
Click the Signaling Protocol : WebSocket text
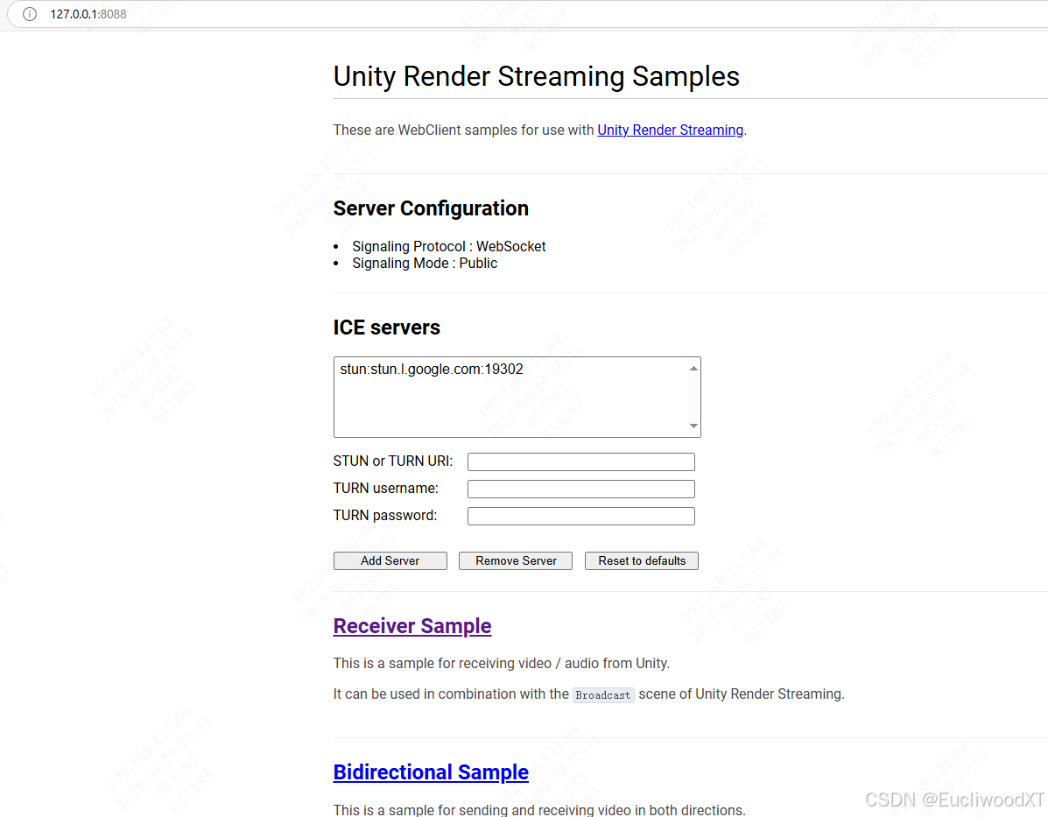pyautogui.click(x=448, y=247)
